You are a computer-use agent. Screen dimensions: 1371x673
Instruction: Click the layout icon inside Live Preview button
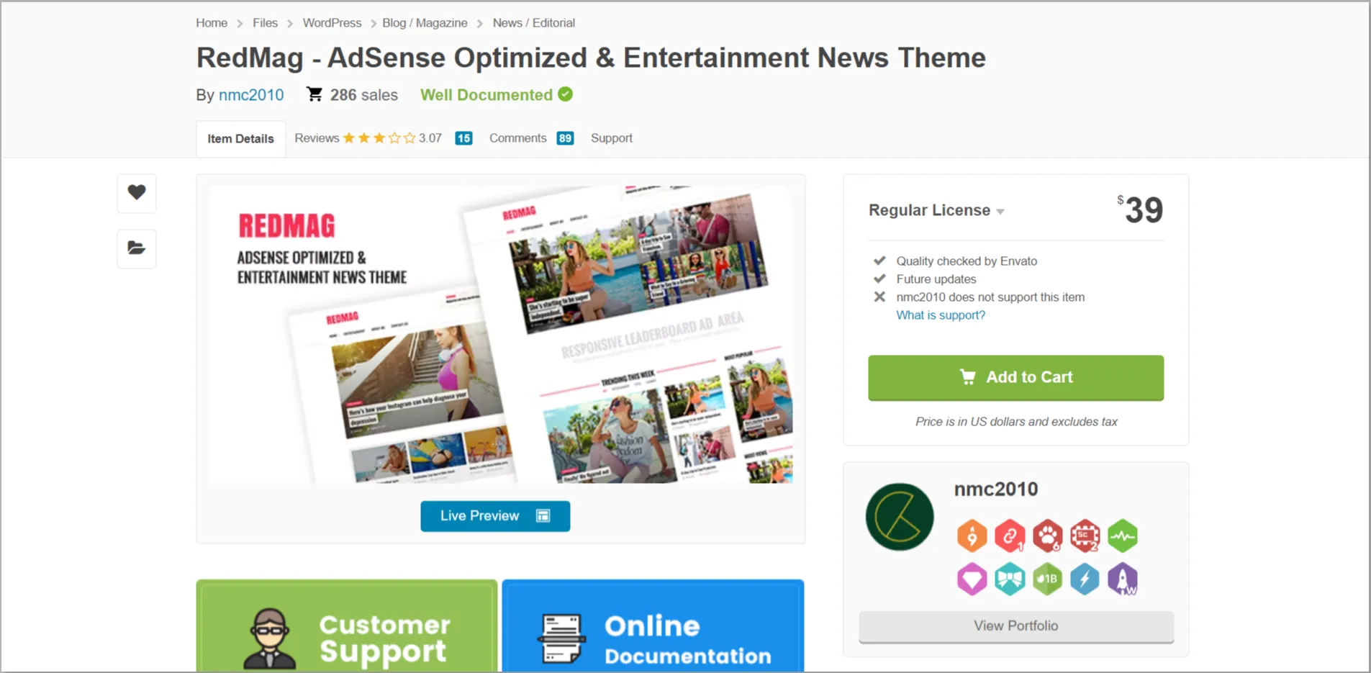(543, 516)
